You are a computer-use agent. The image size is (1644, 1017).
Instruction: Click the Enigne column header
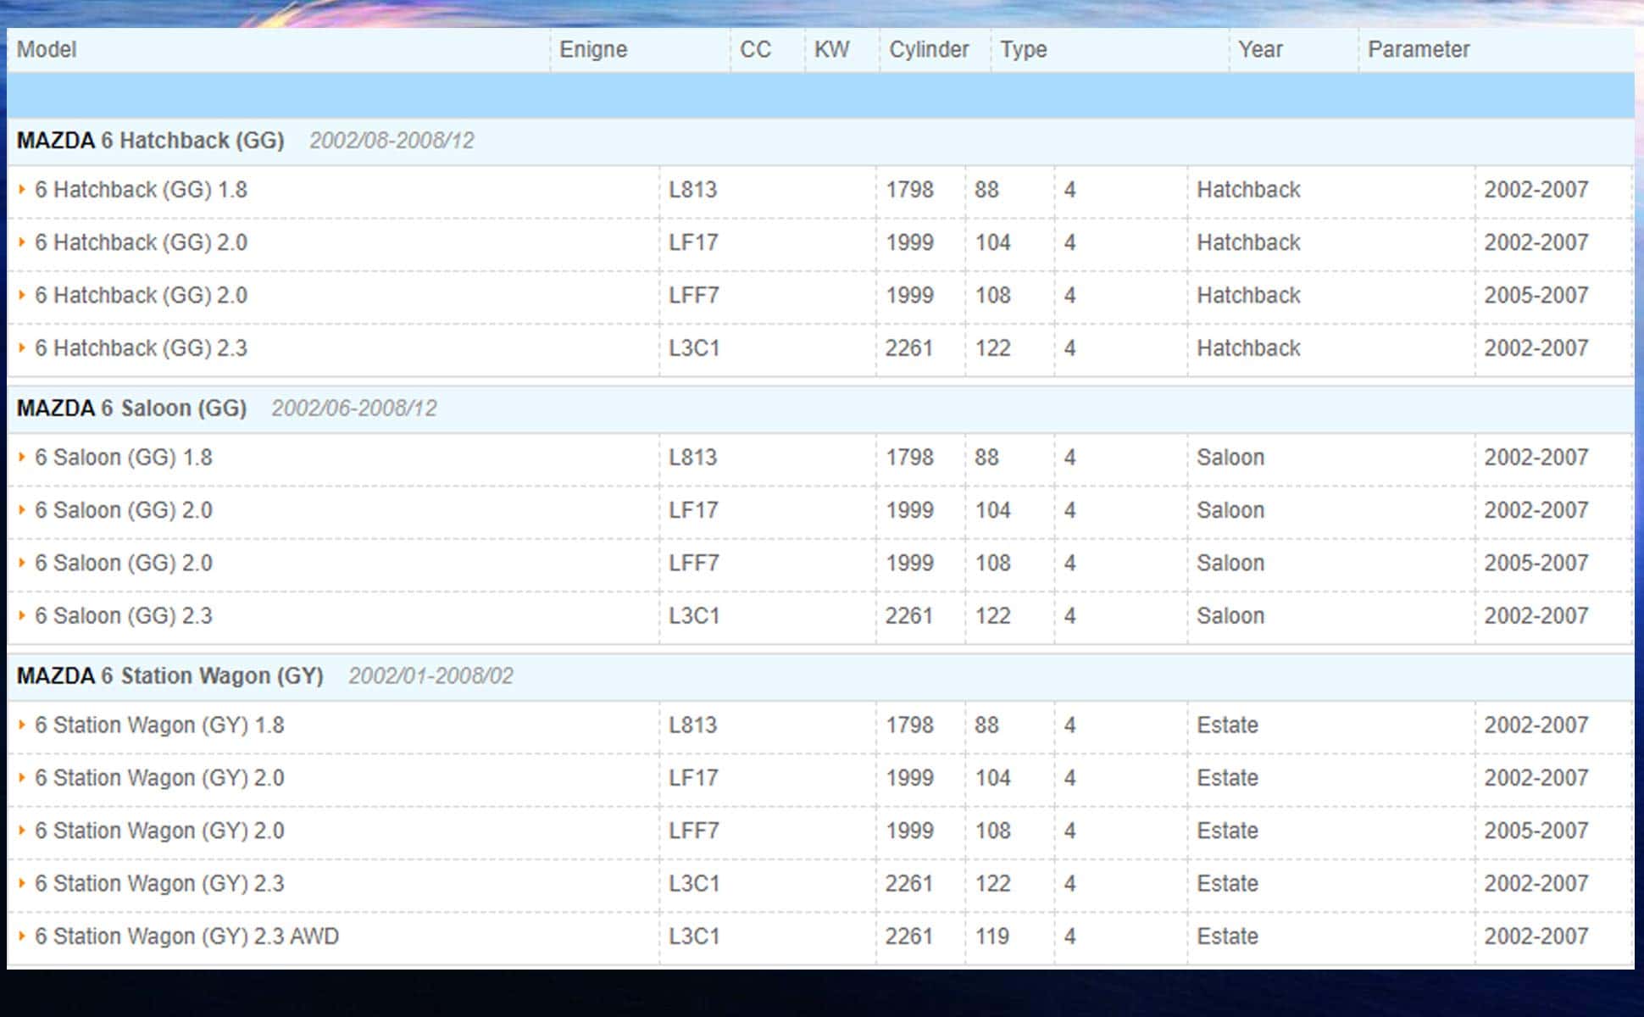(593, 50)
